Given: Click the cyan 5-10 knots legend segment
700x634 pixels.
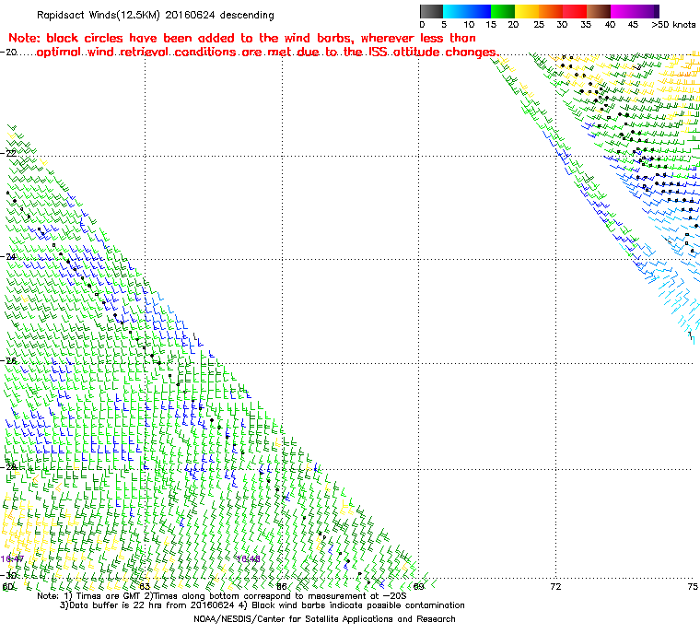Looking at the screenshot, I should pyautogui.click(x=455, y=11).
